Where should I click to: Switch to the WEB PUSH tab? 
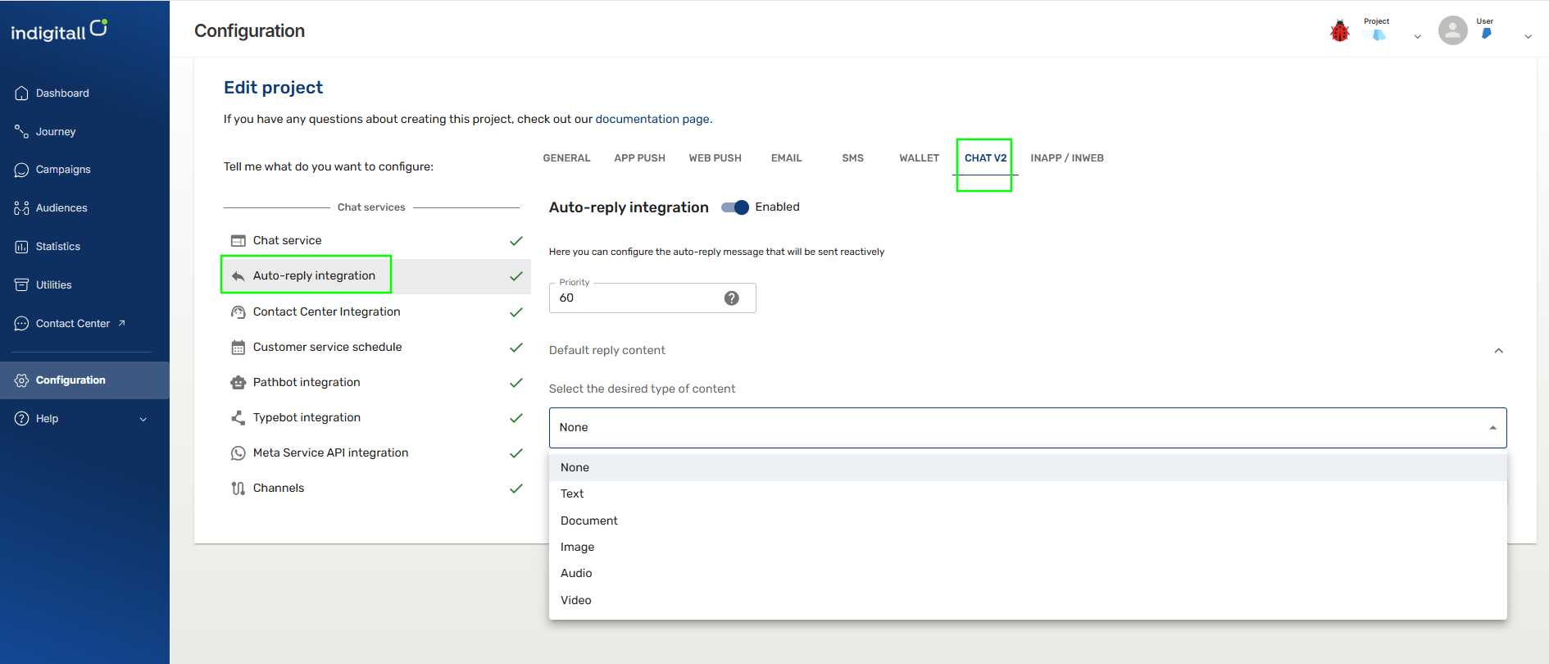pyautogui.click(x=715, y=158)
